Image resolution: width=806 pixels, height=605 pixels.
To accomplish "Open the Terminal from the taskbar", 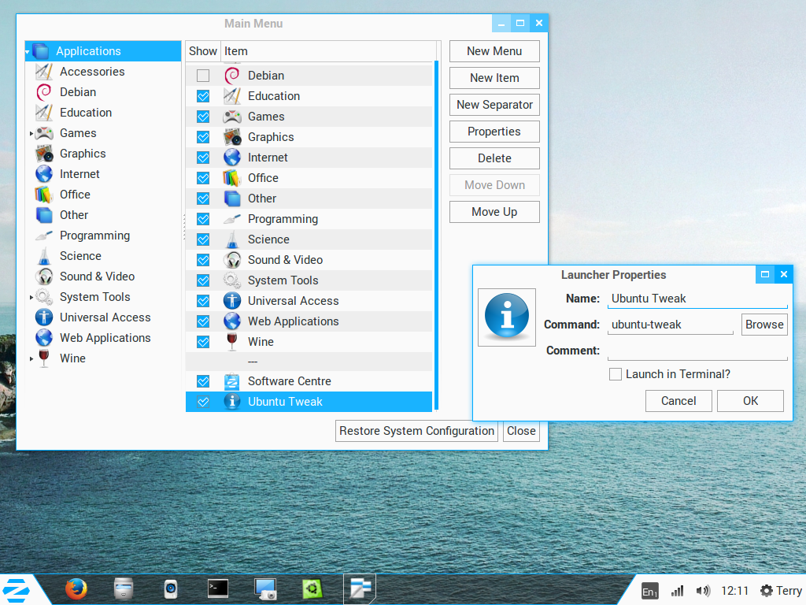I will (x=218, y=588).
